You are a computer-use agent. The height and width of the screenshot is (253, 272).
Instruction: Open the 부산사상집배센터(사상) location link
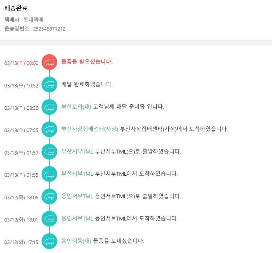[90, 129]
